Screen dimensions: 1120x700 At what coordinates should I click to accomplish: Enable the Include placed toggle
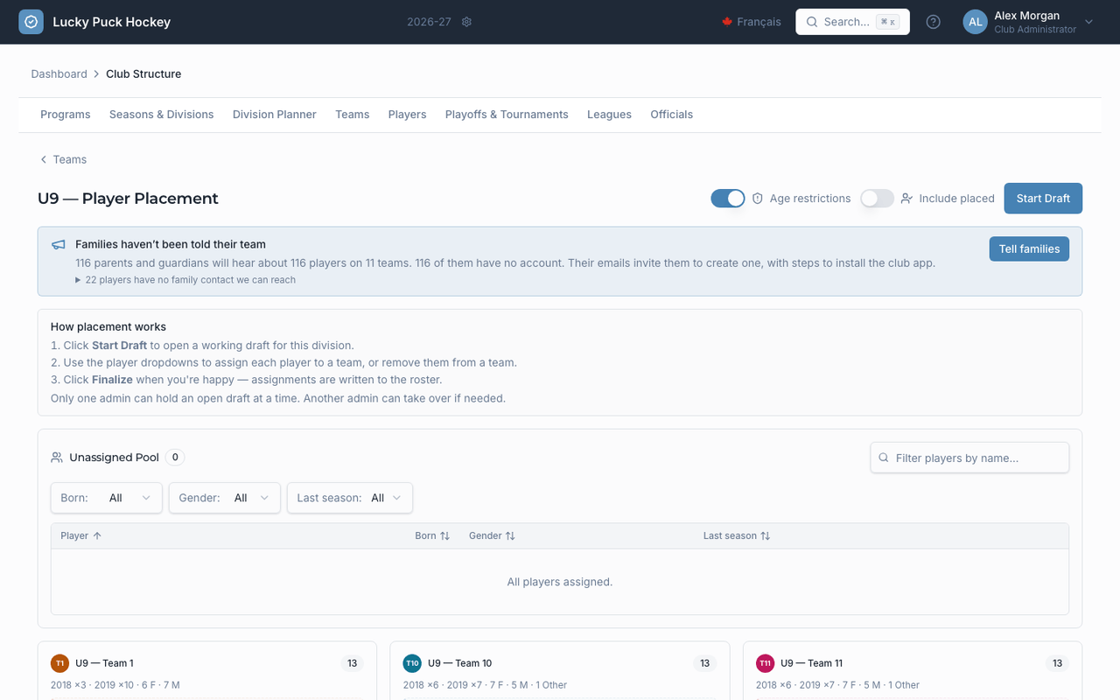(x=877, y=199)
